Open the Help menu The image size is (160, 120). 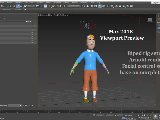[x=99, y=3]
